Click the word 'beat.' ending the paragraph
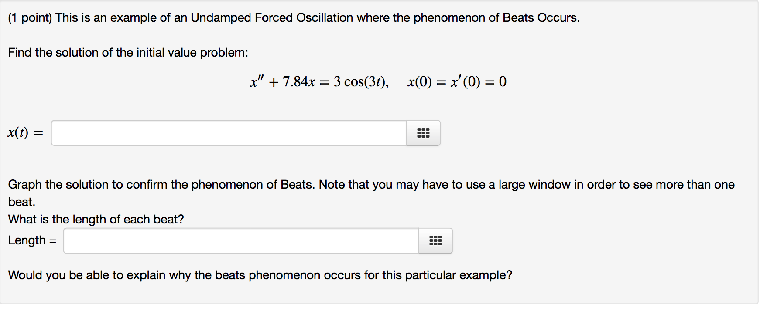The height and width of the screenshot is (318, 760). (22, 202)
